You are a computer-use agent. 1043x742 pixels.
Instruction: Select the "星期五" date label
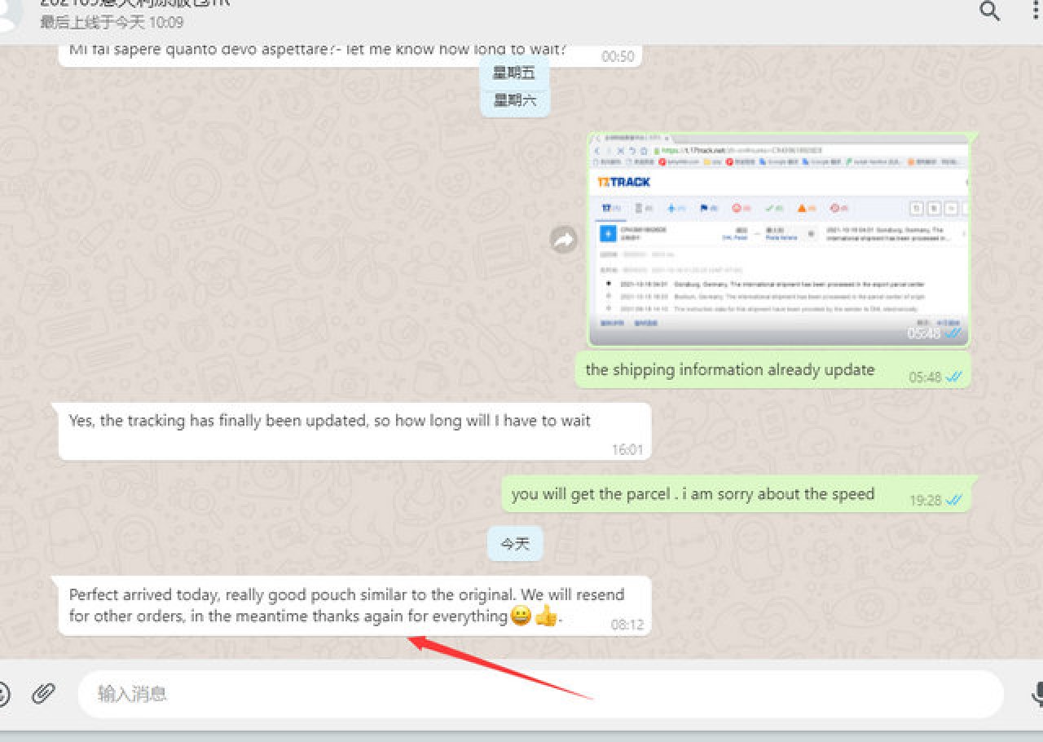[514, 73]
